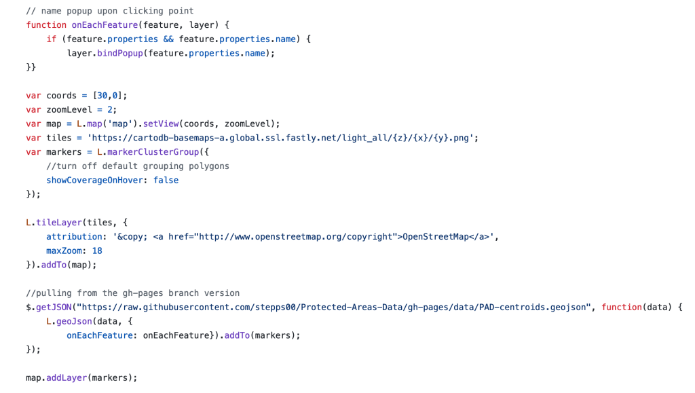695x393 pixels.
Task: Click the cartodb basemaps tile URL string
Action: [x=282, y=138]
